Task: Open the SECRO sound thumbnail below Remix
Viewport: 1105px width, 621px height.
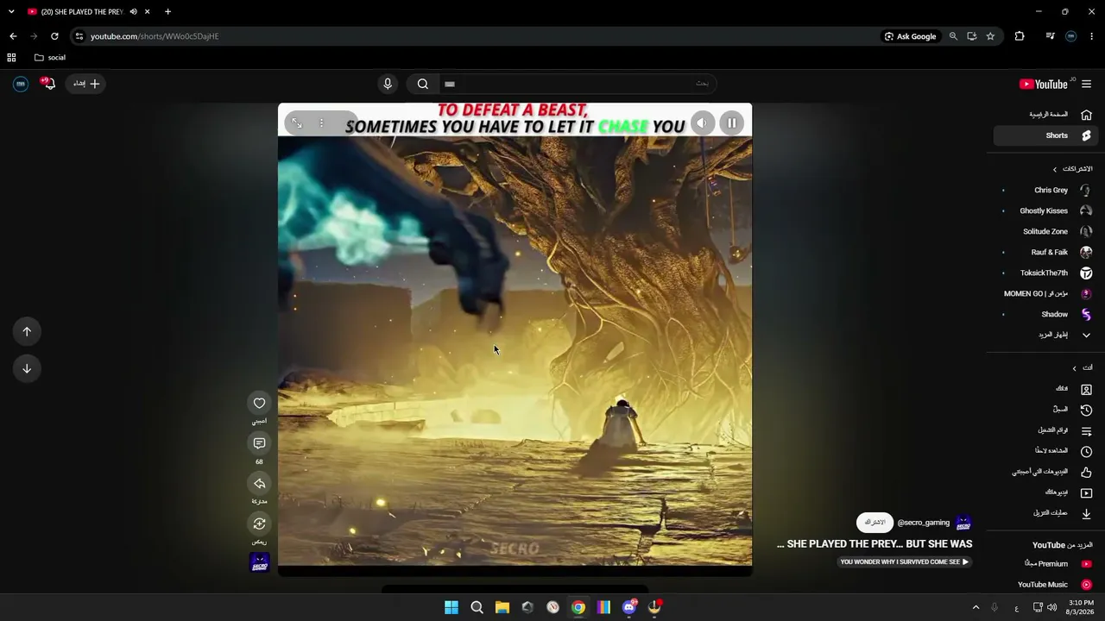Action: [259, 562]
